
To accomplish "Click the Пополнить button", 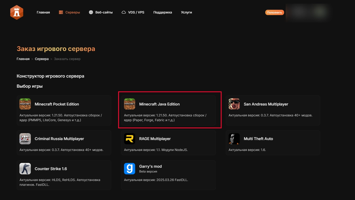I will tap(274, 12).
